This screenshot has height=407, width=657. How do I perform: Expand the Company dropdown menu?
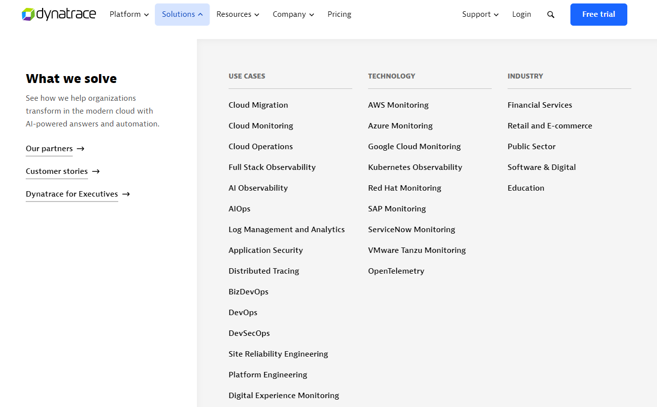(293, 14)
